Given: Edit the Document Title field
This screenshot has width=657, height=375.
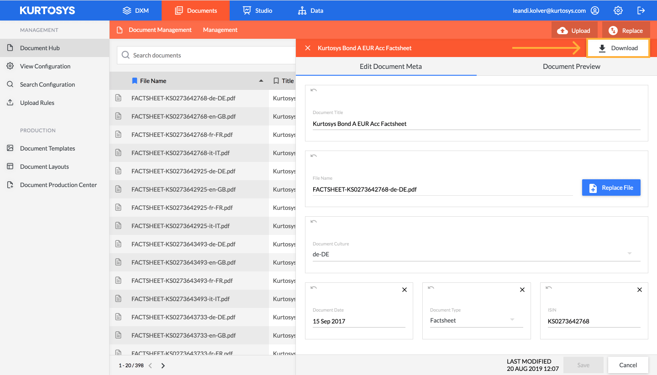Looking at the screenshot, I should [x=477, y=124].
